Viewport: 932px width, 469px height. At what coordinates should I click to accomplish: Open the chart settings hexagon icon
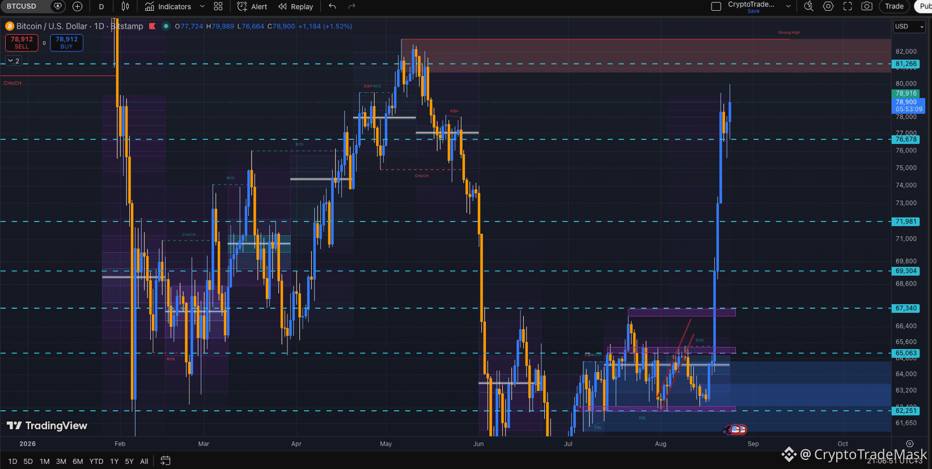click(828, 7)
